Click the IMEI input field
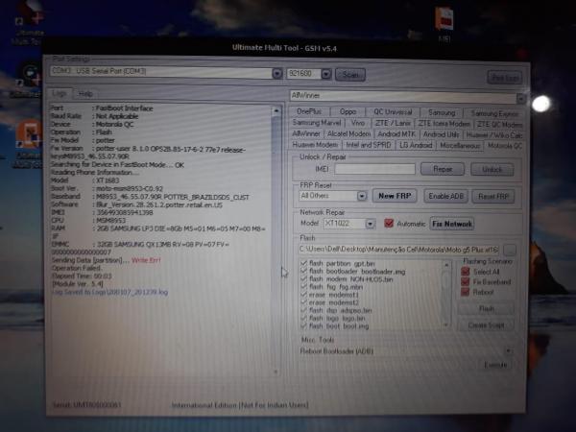The image size is (576, 432). [374, 169]
